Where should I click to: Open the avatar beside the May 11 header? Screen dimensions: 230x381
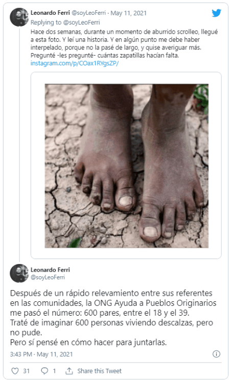pyautogui.click(x=19, y=17)
